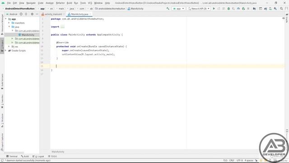Click the Debug app bug icon
This screenshot has height=163, width=289.
228,9
